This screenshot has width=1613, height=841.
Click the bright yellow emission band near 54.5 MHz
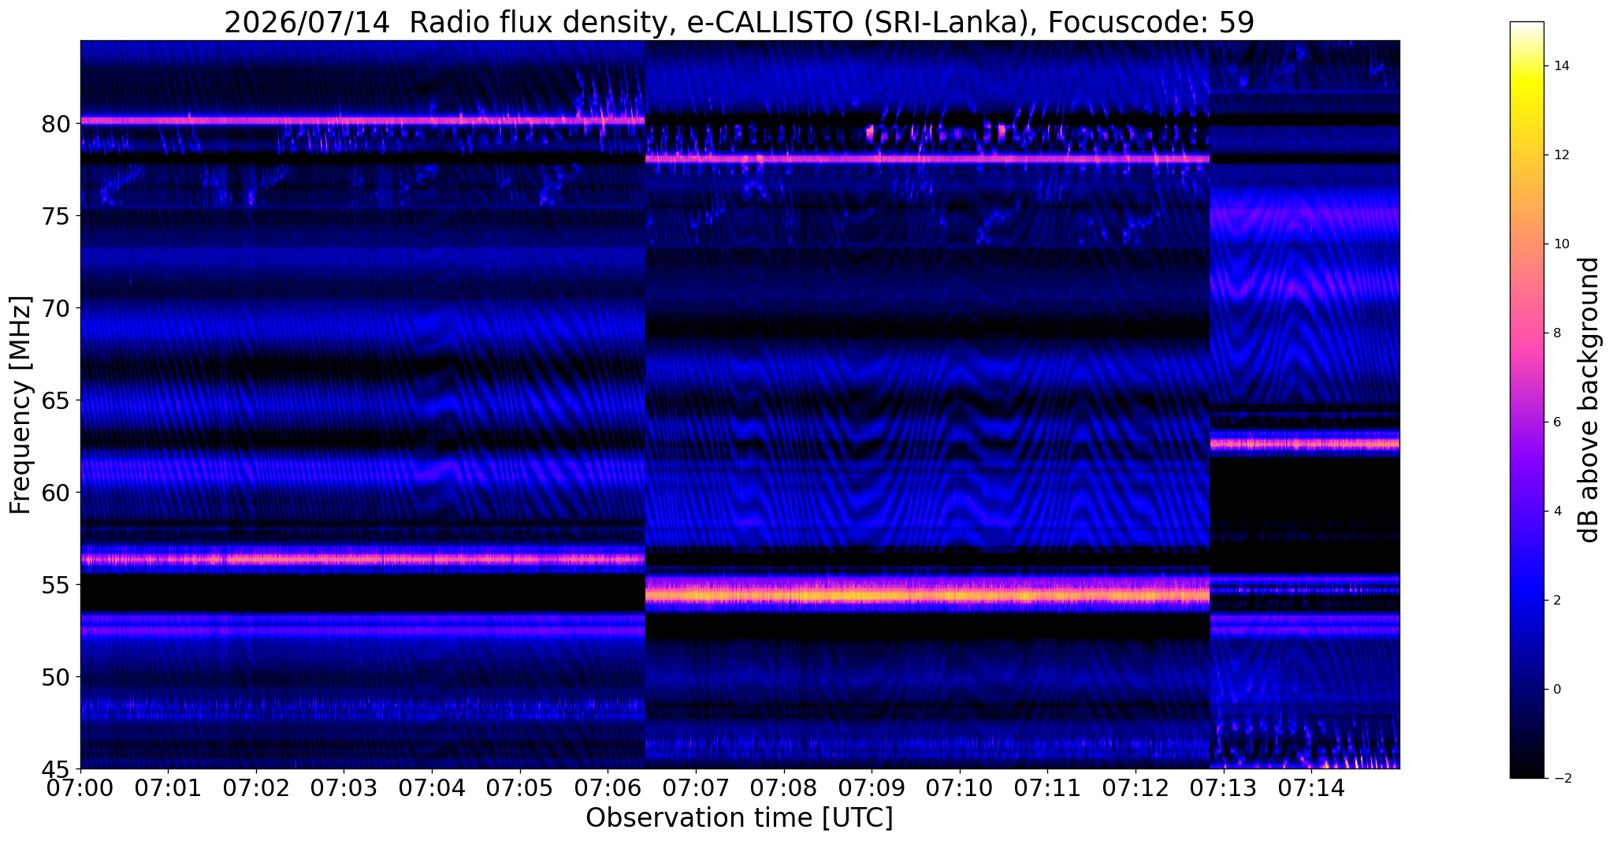(927, 594)
